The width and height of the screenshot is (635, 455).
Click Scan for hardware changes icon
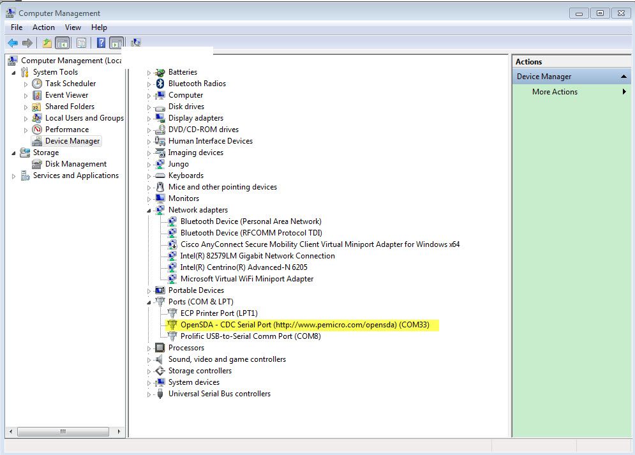[x=136, y=42]
